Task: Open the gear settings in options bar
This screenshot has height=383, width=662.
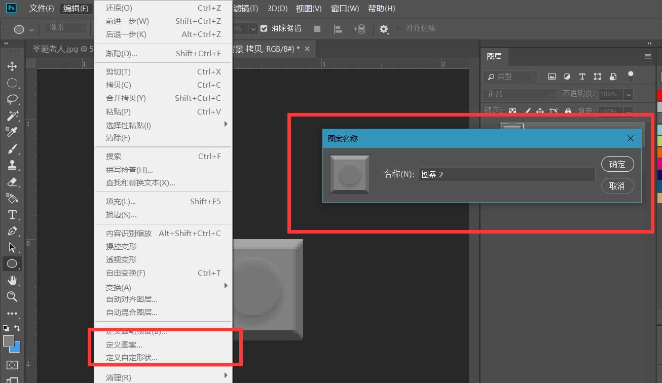Action: click(384, 29)
